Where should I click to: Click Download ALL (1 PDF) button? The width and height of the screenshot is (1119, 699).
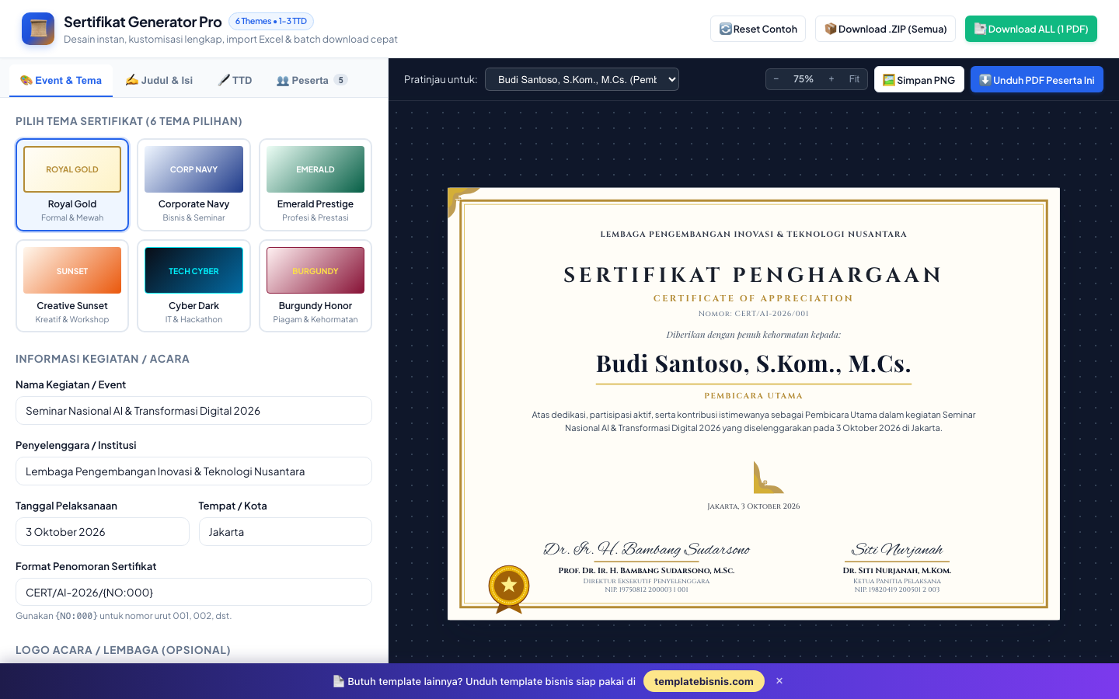coord(1031,29)
